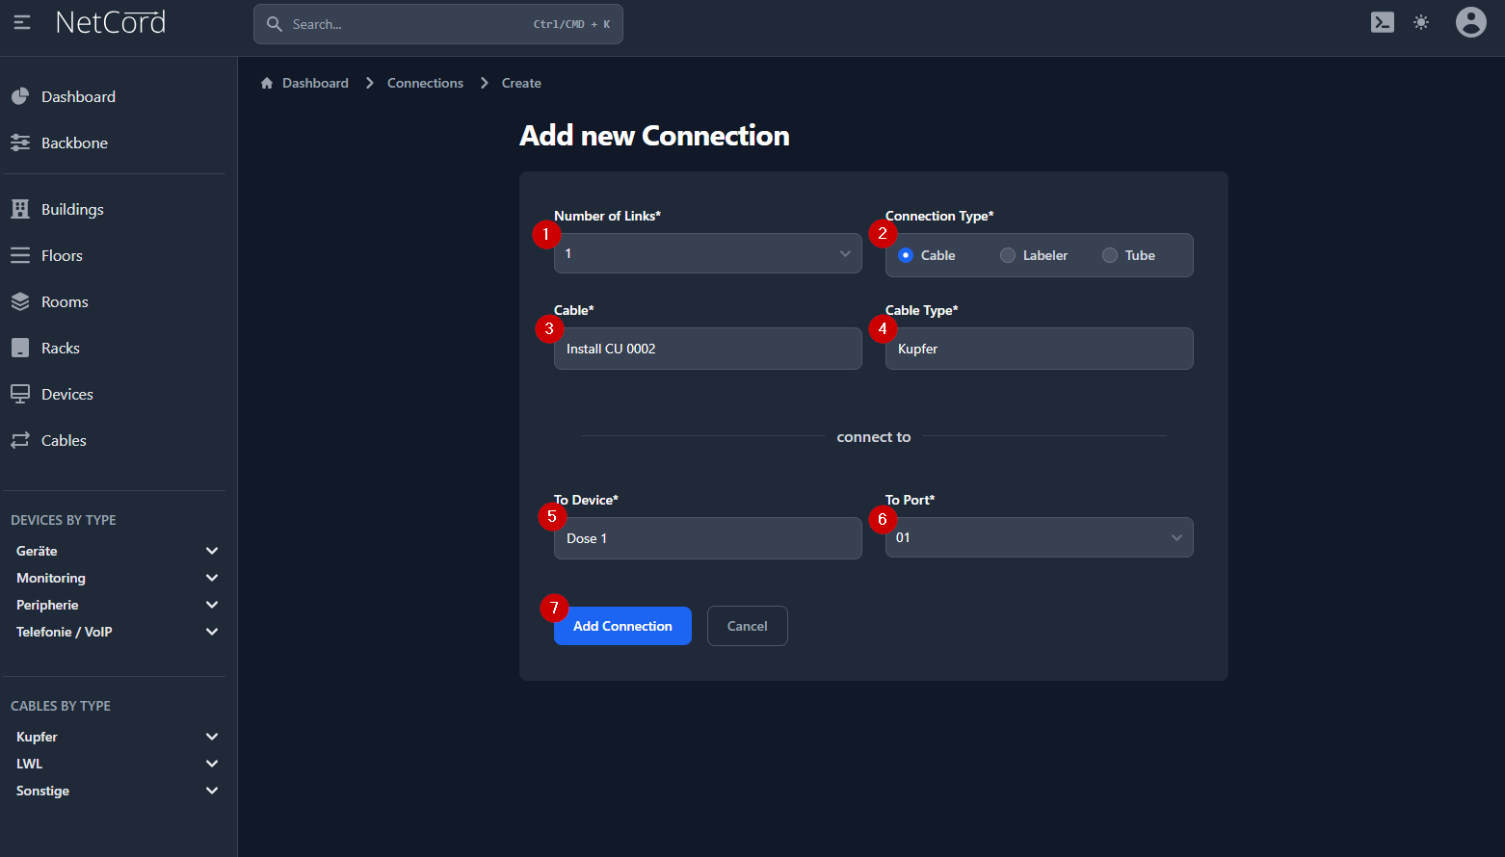Cancel the new connection form
Viewport: 1505px width, 857px height.
(747, 626)
